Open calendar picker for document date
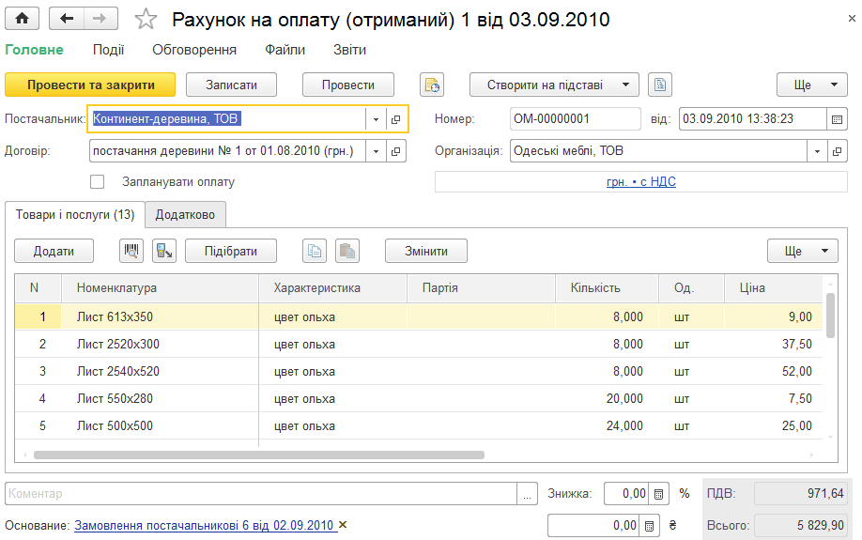 pos(837,118)
